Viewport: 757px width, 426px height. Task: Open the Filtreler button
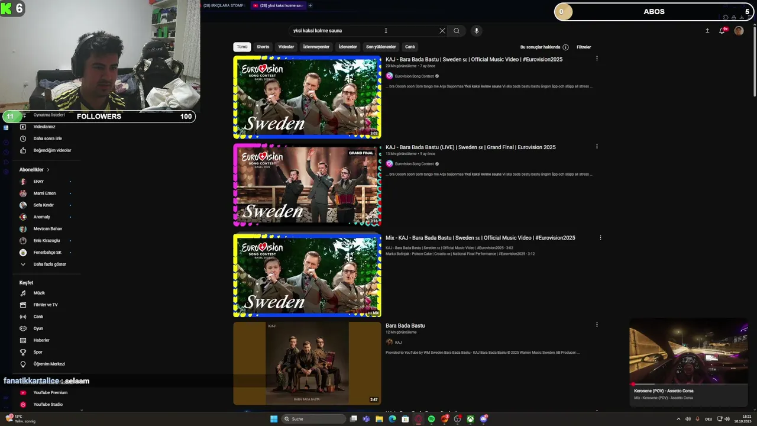584,47
